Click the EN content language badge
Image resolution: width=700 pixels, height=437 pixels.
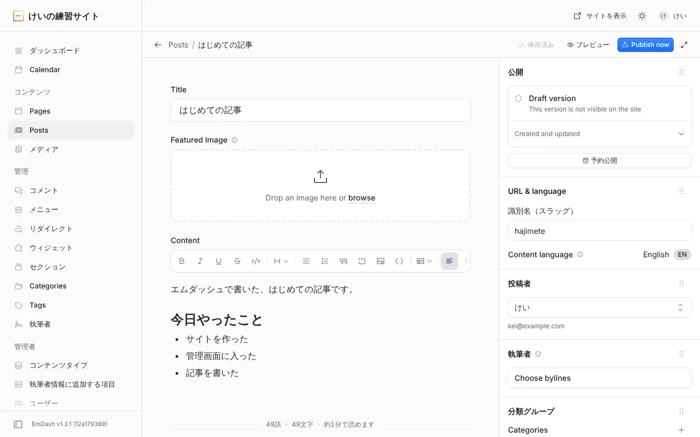click(x=682, y=255)
